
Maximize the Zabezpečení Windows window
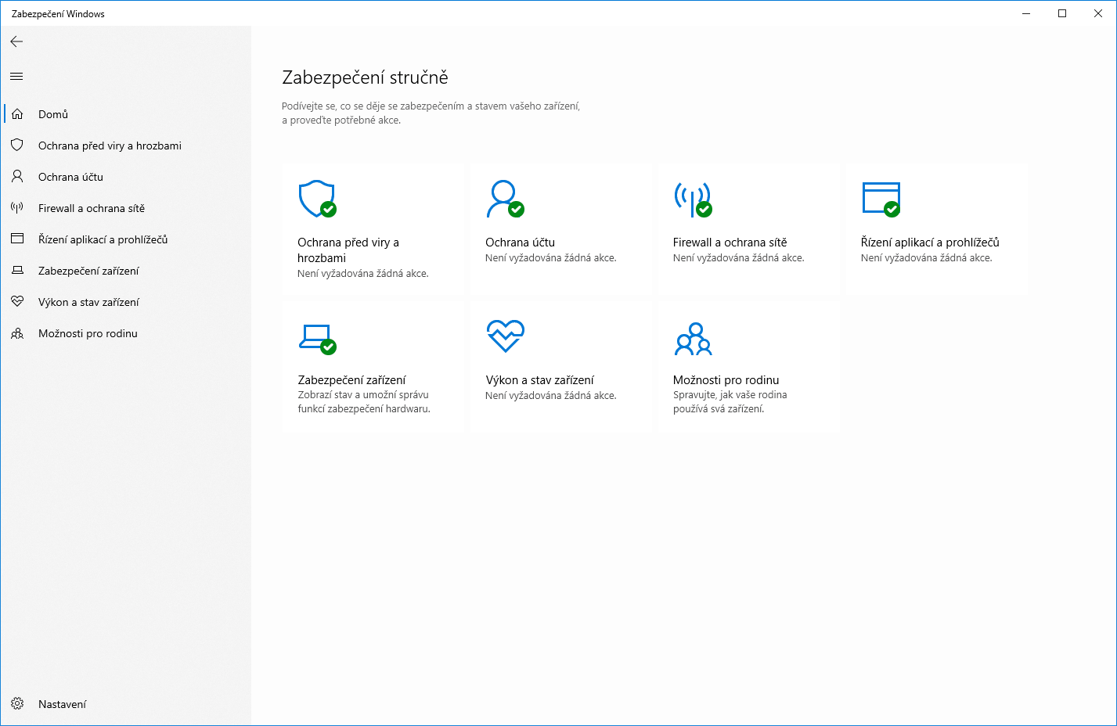pos(1062,13)
